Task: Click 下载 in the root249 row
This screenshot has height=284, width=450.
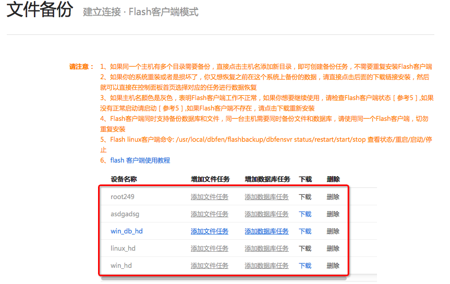Action: 305,197
